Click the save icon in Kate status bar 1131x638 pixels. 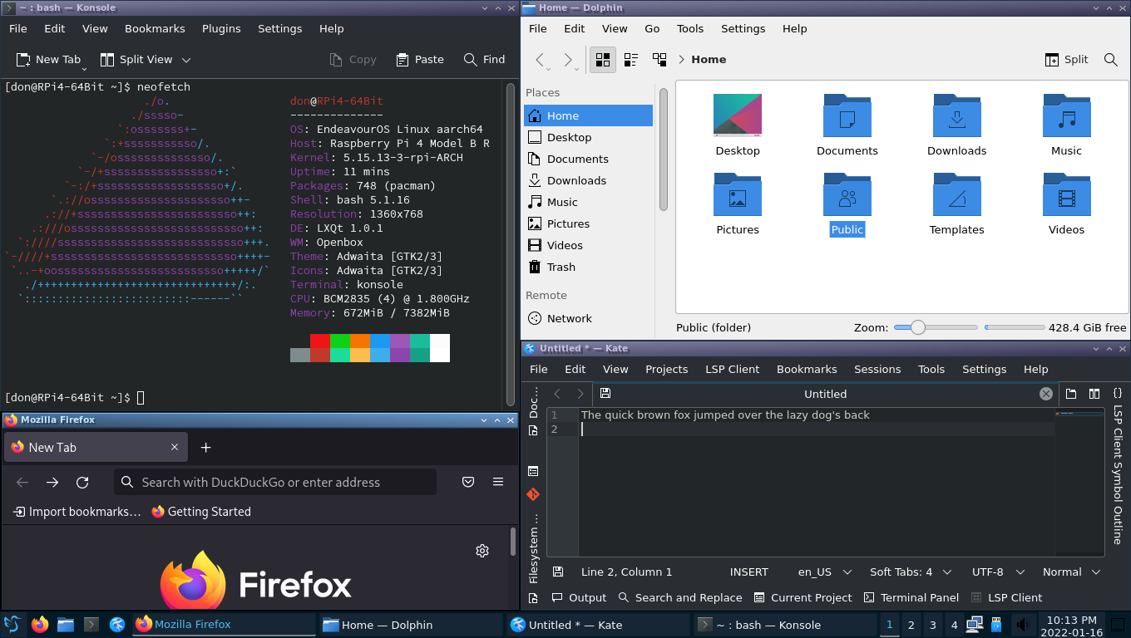tap(558, 572)
